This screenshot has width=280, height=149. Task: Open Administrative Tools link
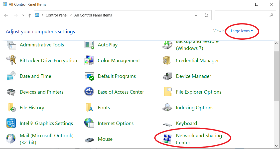[42, 45]
